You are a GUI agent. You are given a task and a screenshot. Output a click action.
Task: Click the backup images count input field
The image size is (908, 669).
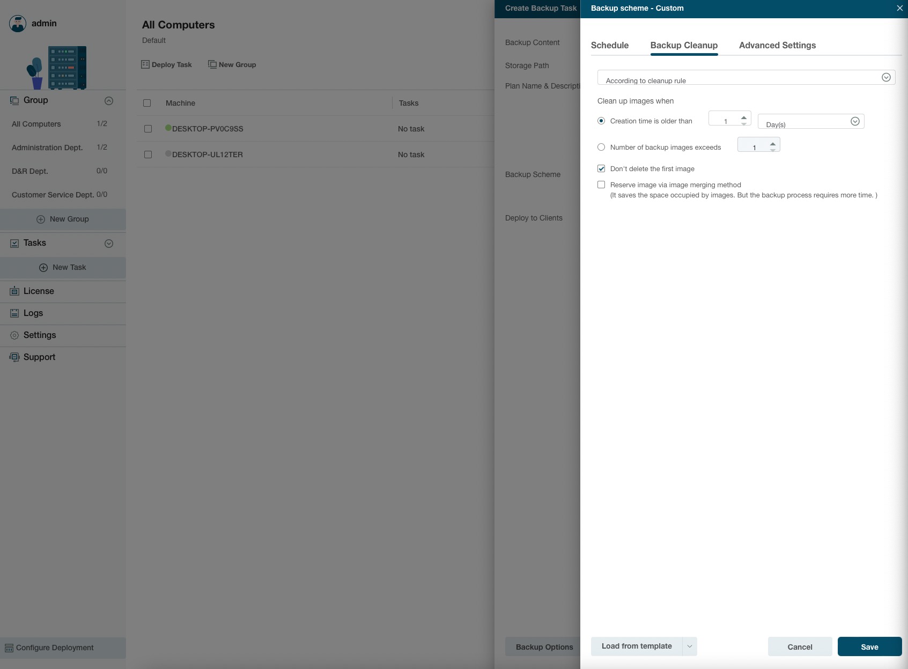[753, 145]
